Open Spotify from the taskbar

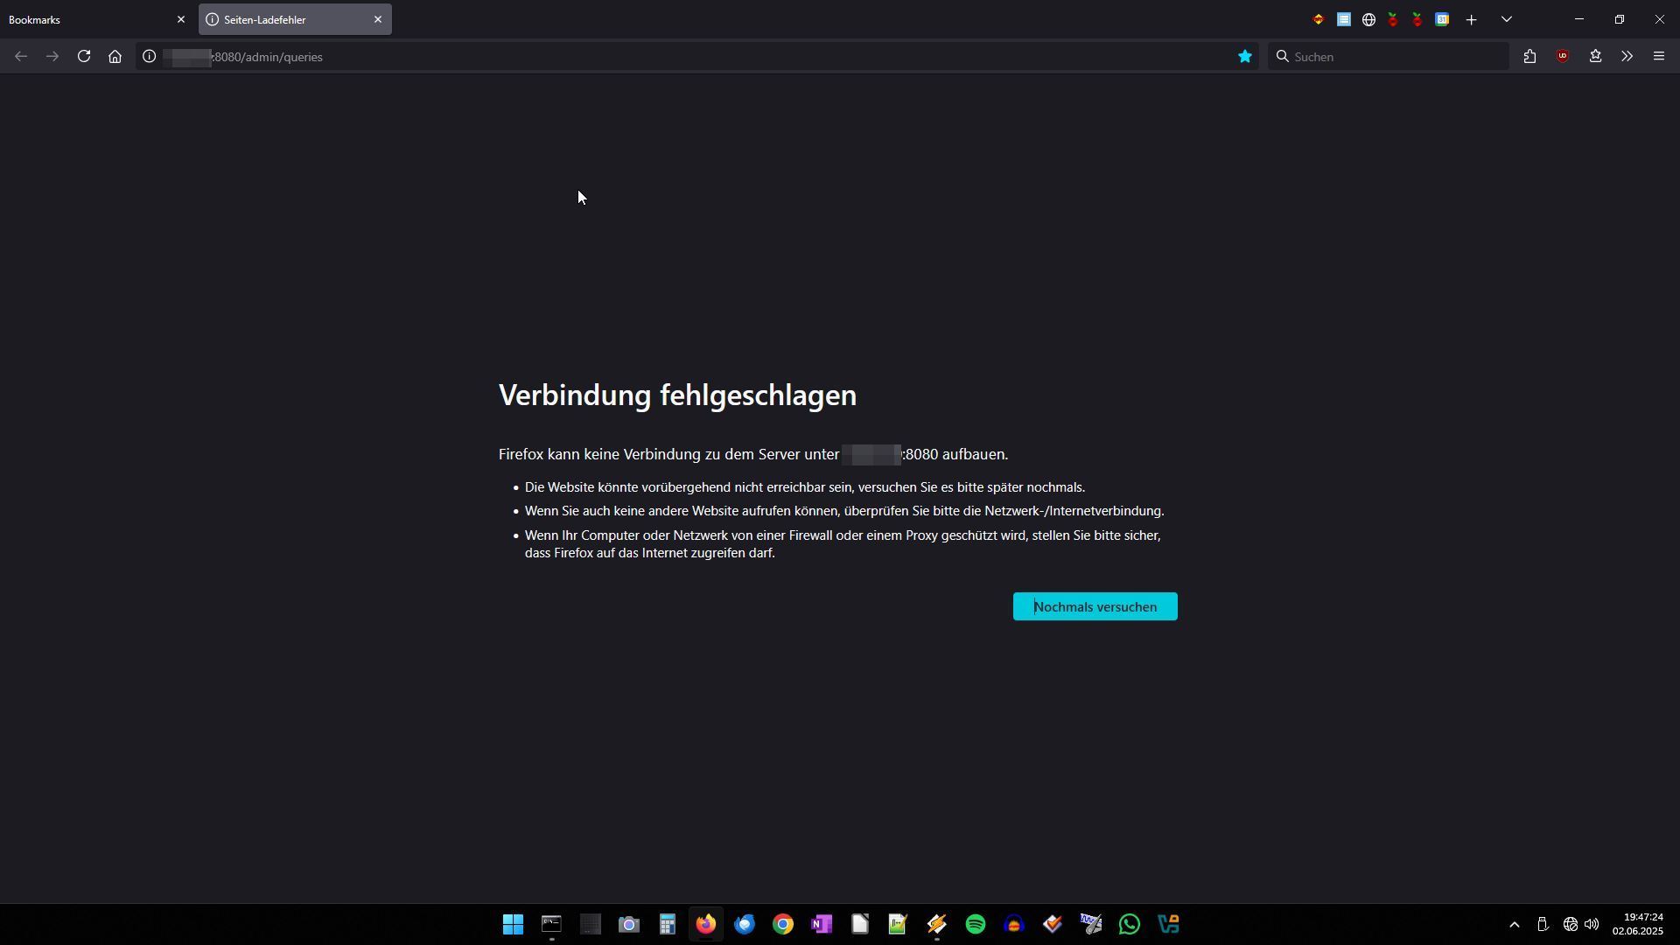[976, 924]
